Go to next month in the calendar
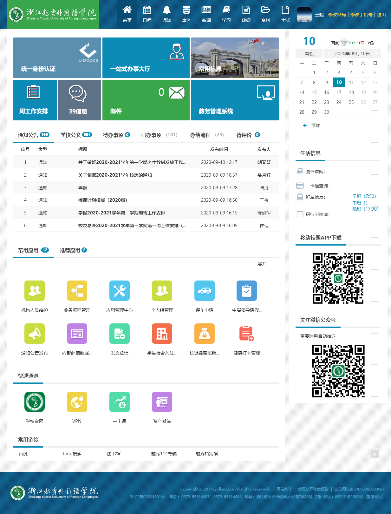The width and height of the screenshot is (391, 514). [x=376, y=53]
